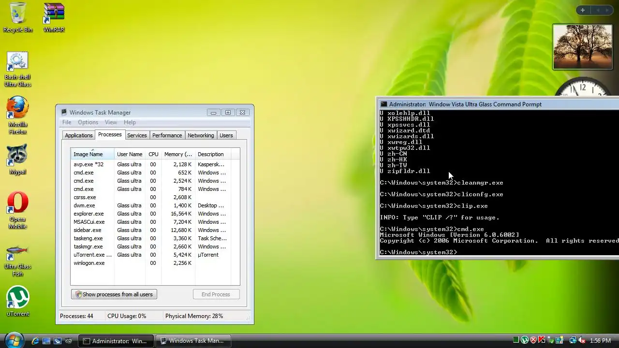Open uTorrent from the system tray

[x=525, y=340]
